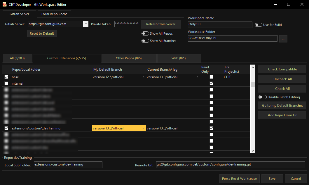Toggle Show All Branches switch

145,41
